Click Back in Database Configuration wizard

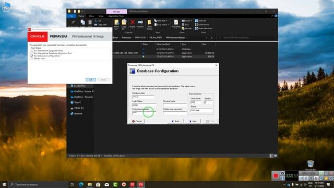pos(175,121)
